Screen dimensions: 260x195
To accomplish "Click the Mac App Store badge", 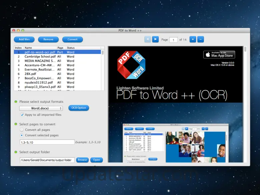I will 219,54.
